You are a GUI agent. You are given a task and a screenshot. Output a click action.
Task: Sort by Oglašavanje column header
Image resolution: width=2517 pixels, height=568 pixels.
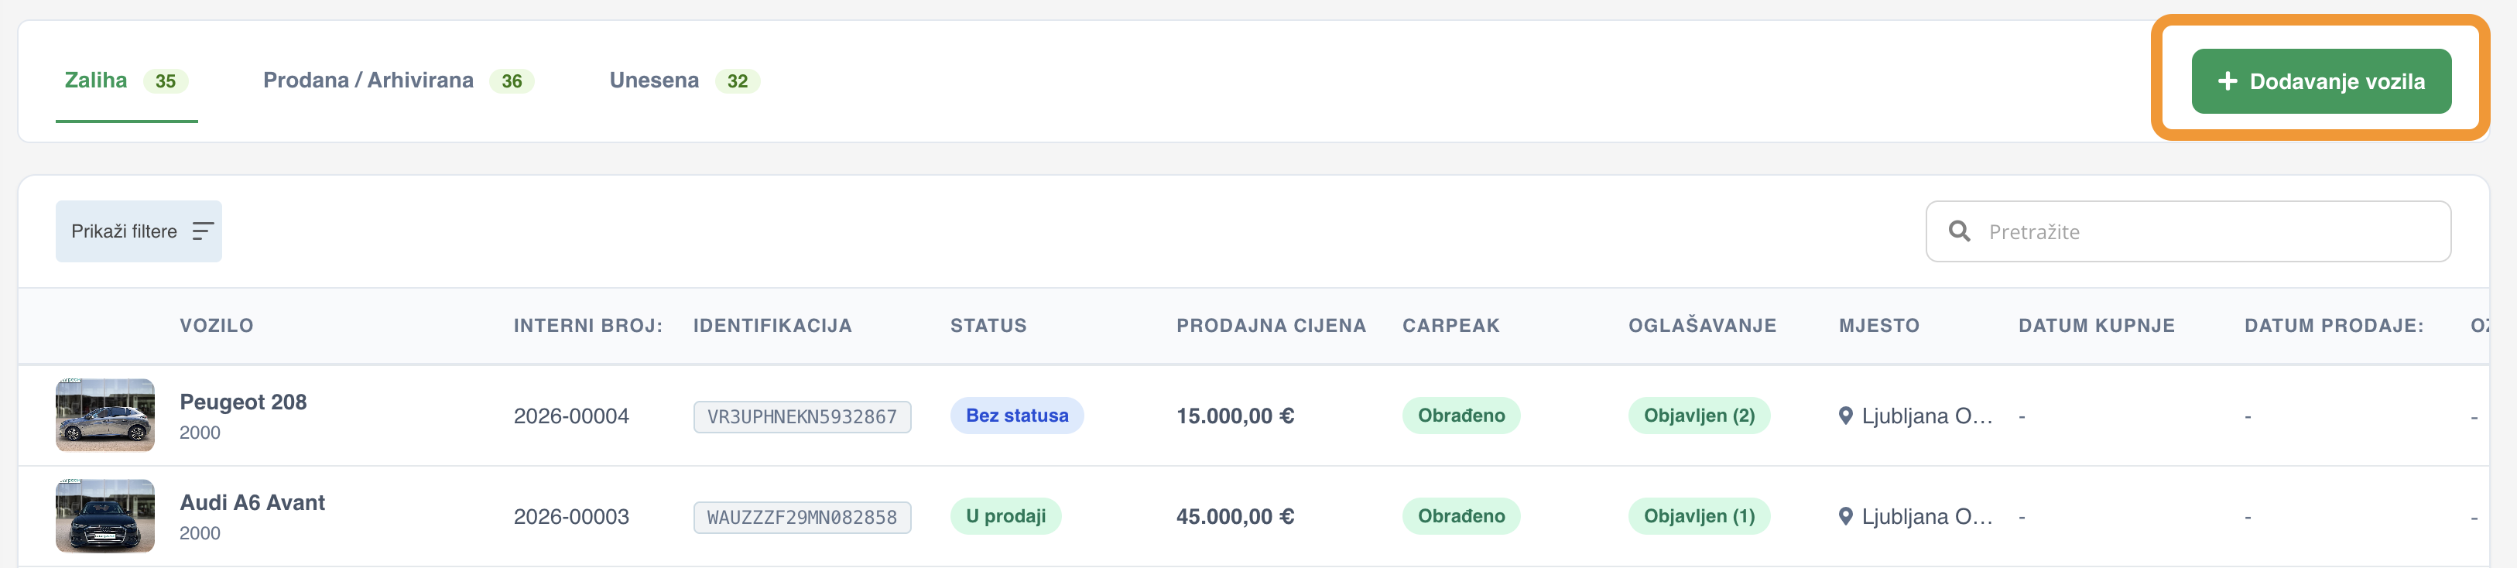[1702, 326]
